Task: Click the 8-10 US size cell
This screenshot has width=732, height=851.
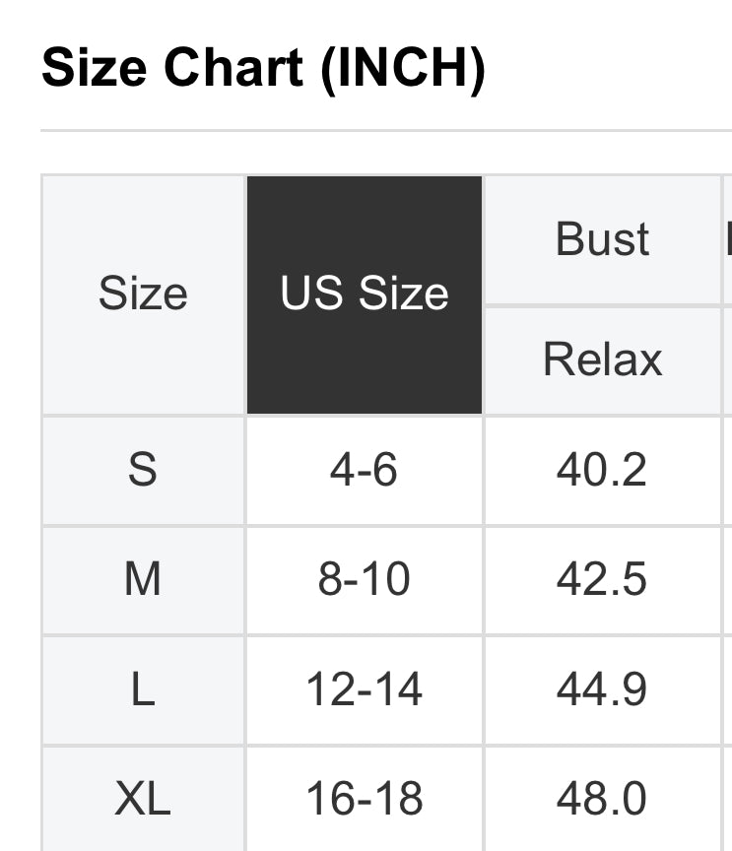Action: (x=364, y=579)
